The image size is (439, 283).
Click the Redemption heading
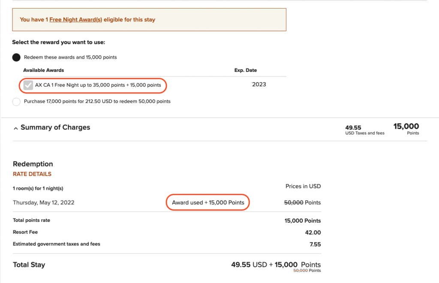tap(33, 164)
